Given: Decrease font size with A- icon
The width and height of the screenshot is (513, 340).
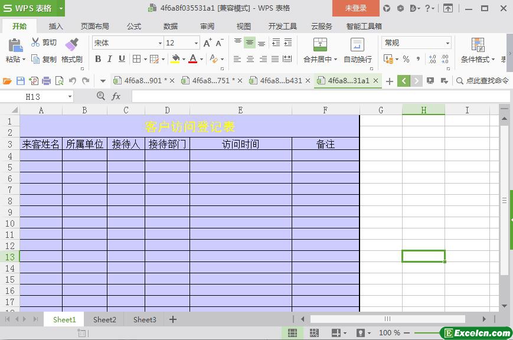Looking at the screenshot, I should 219,43.
